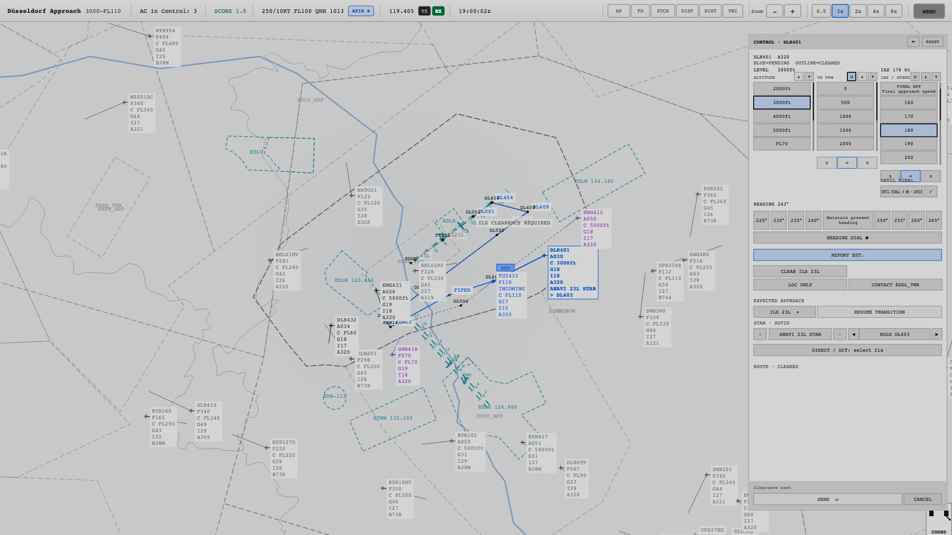
Task: Toggle the RX receive indicator
Action: 438,11
